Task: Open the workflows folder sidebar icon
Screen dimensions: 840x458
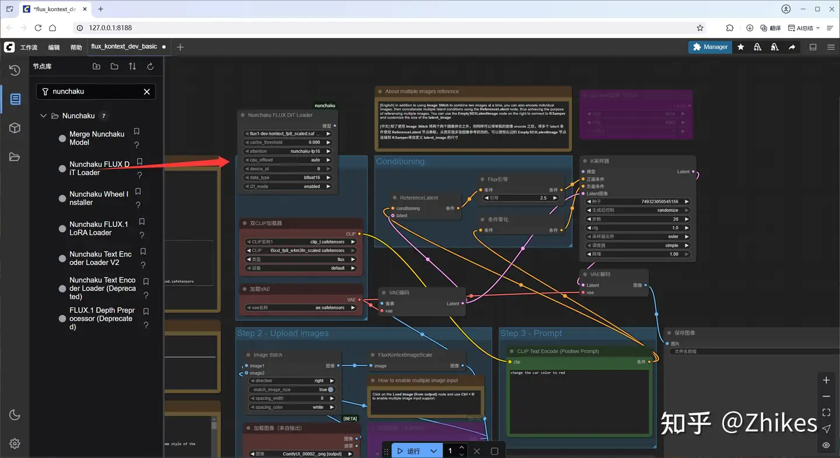Action: tap(15, 156)
